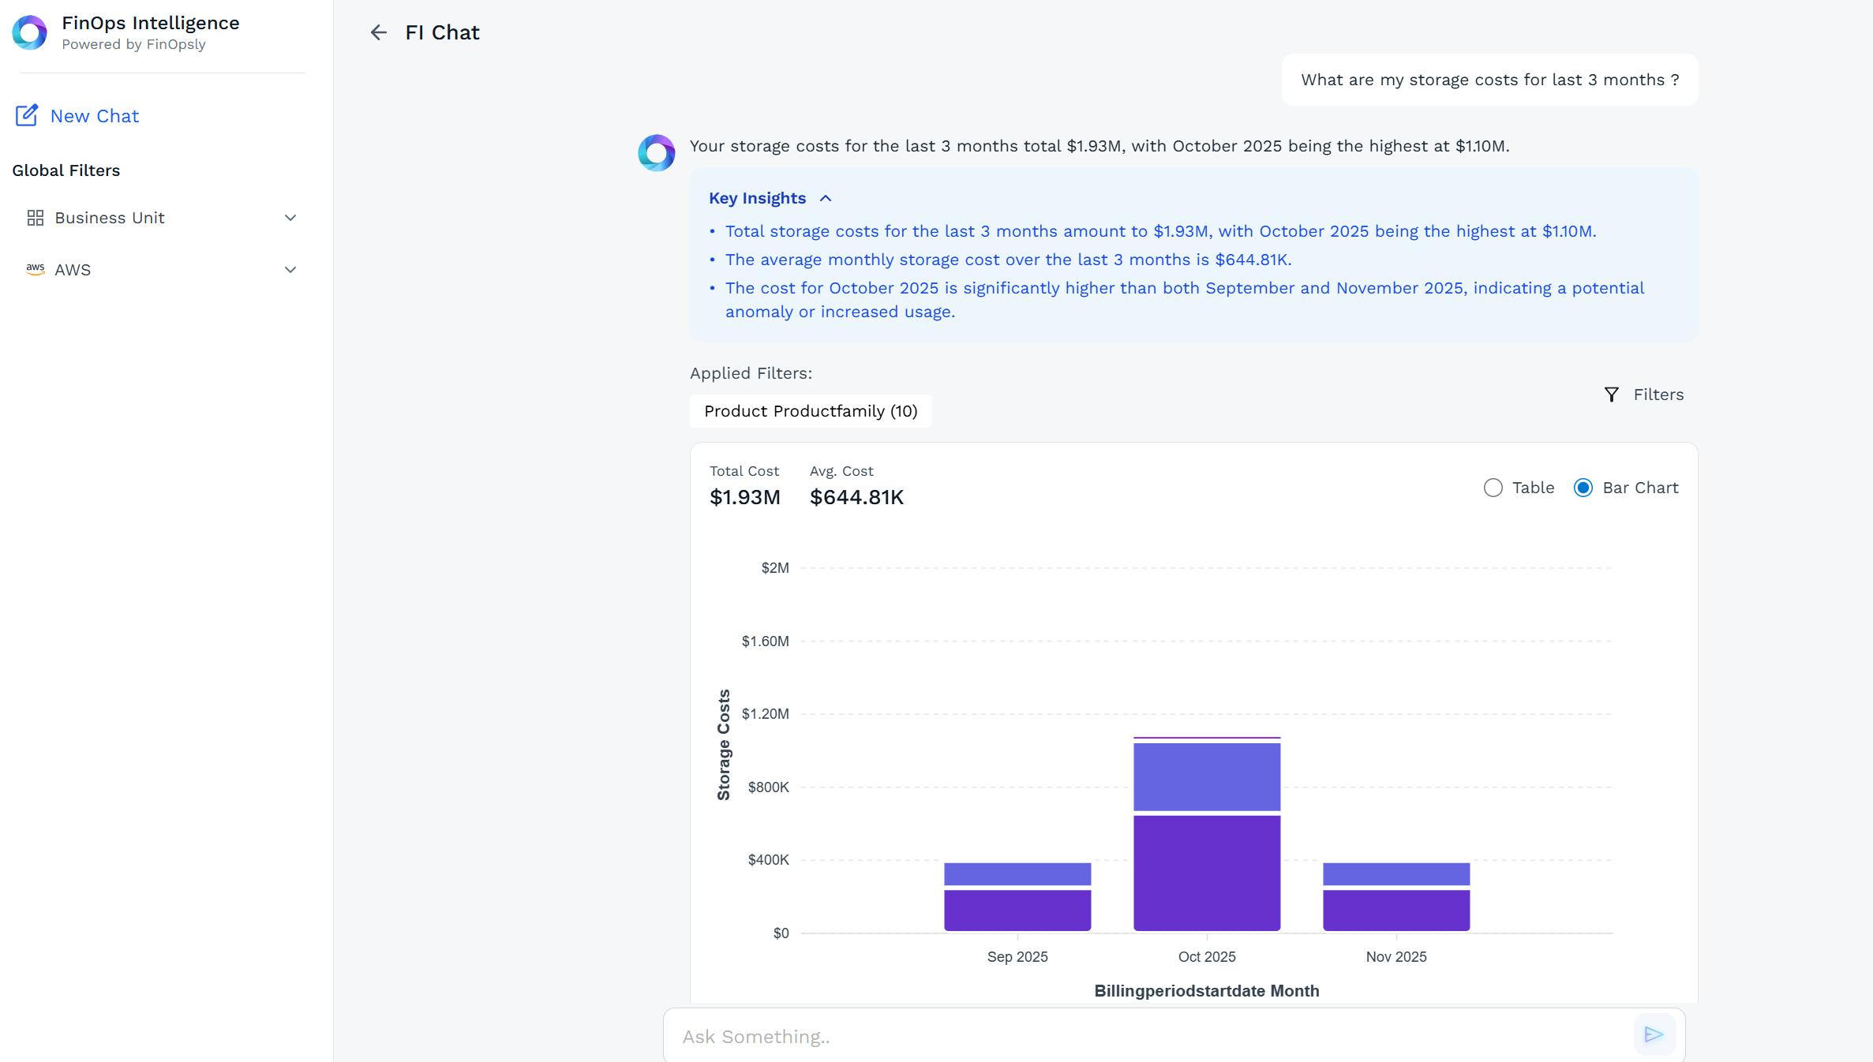Open the Product Productfamily (10) filter chip
This screenshot has height=1062, width=1873.
(x=811, y=411)
